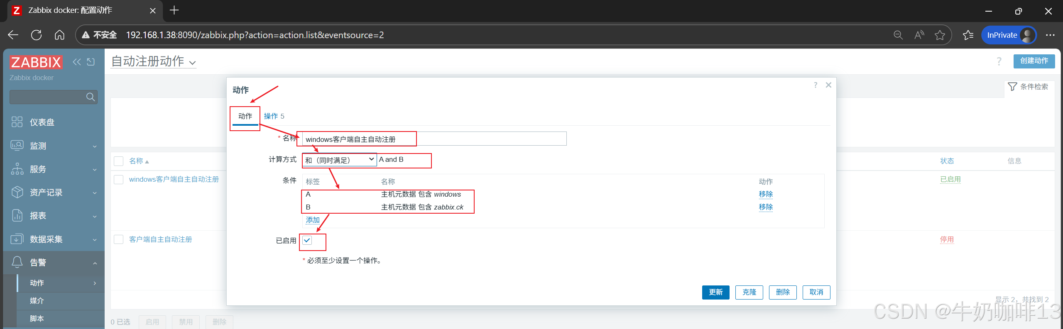
Task: Close the 动作 dialog with X
Action: point(828,85)
